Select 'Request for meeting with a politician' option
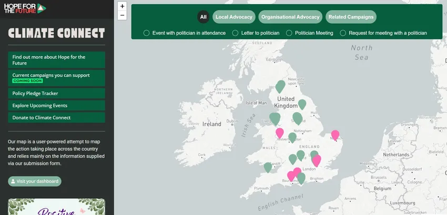This screenshot has height=215, width=447. click(x=343, y=33)
